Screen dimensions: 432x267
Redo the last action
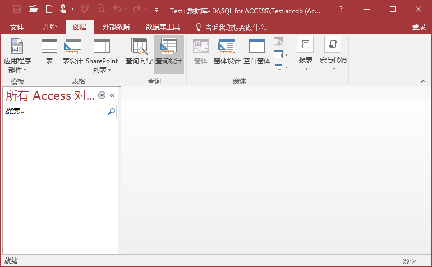point(137,9)
